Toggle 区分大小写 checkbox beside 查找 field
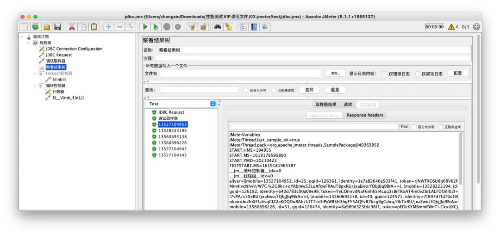The height and width of the screenshot is (235, 500). [x=246, y=90]
